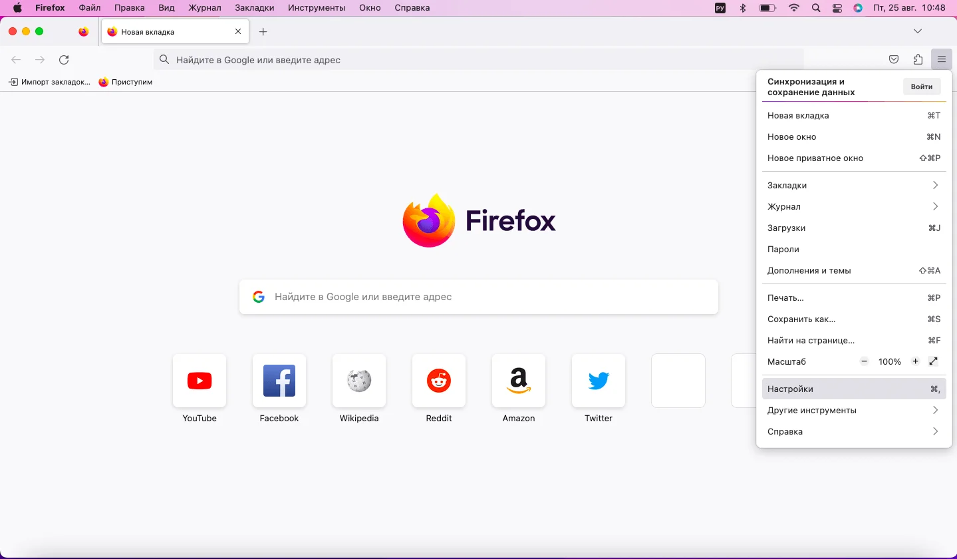The image size is (957, 559).
Task: Expand the Закладки submenu
Action: point(854,185)
